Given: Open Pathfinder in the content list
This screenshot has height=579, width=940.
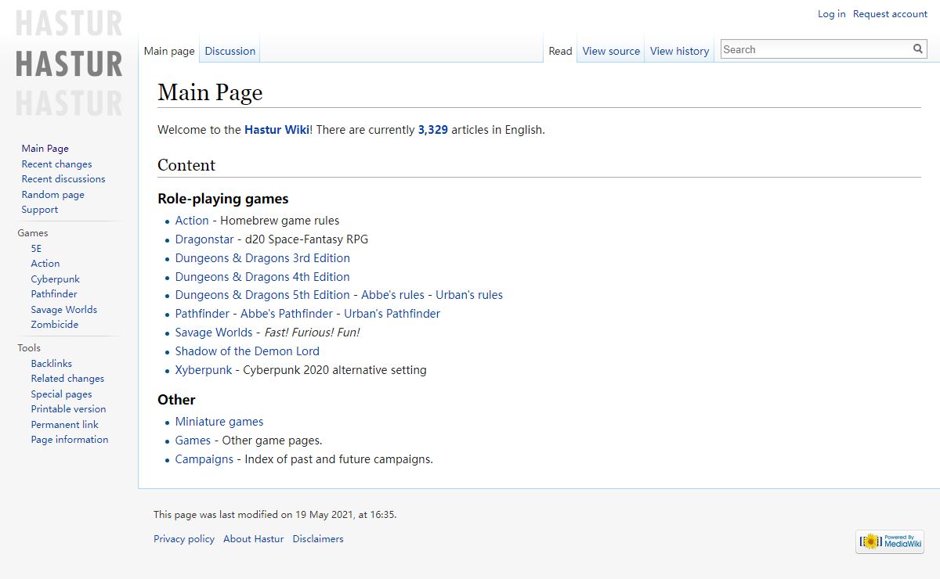Looking at the screenshot, I should 202,314.
